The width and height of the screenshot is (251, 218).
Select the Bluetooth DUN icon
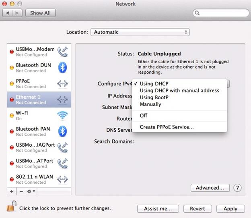pos(62,68)
